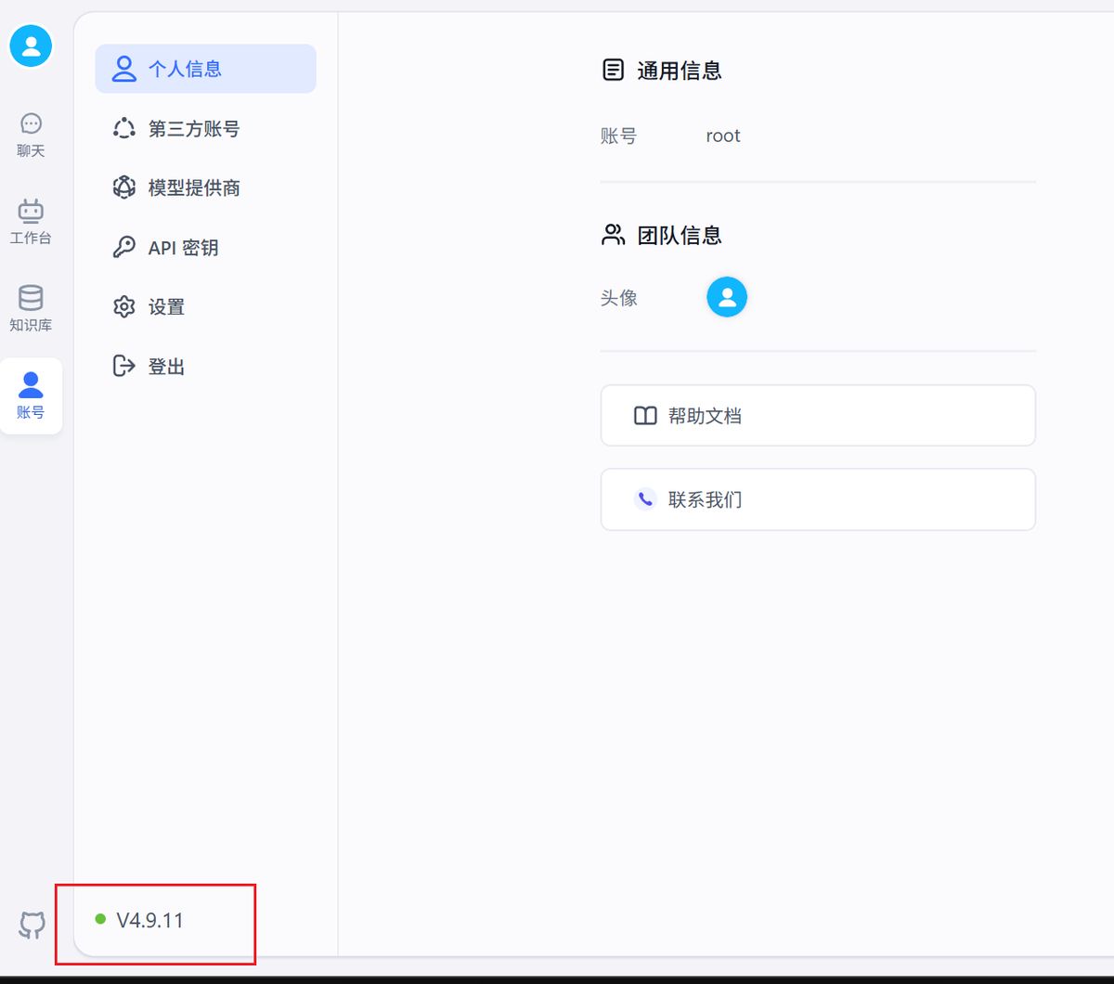
Task: Open the 聊天 chat section
Action: 32,134
